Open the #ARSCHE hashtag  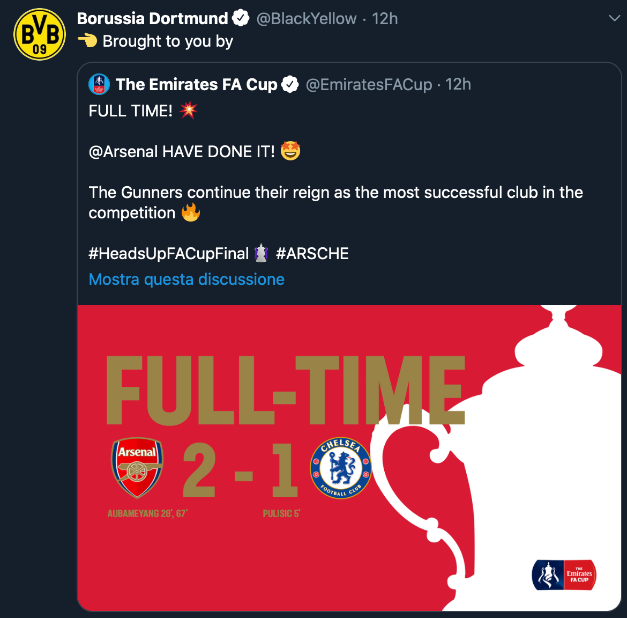click(x=312, y=253)
